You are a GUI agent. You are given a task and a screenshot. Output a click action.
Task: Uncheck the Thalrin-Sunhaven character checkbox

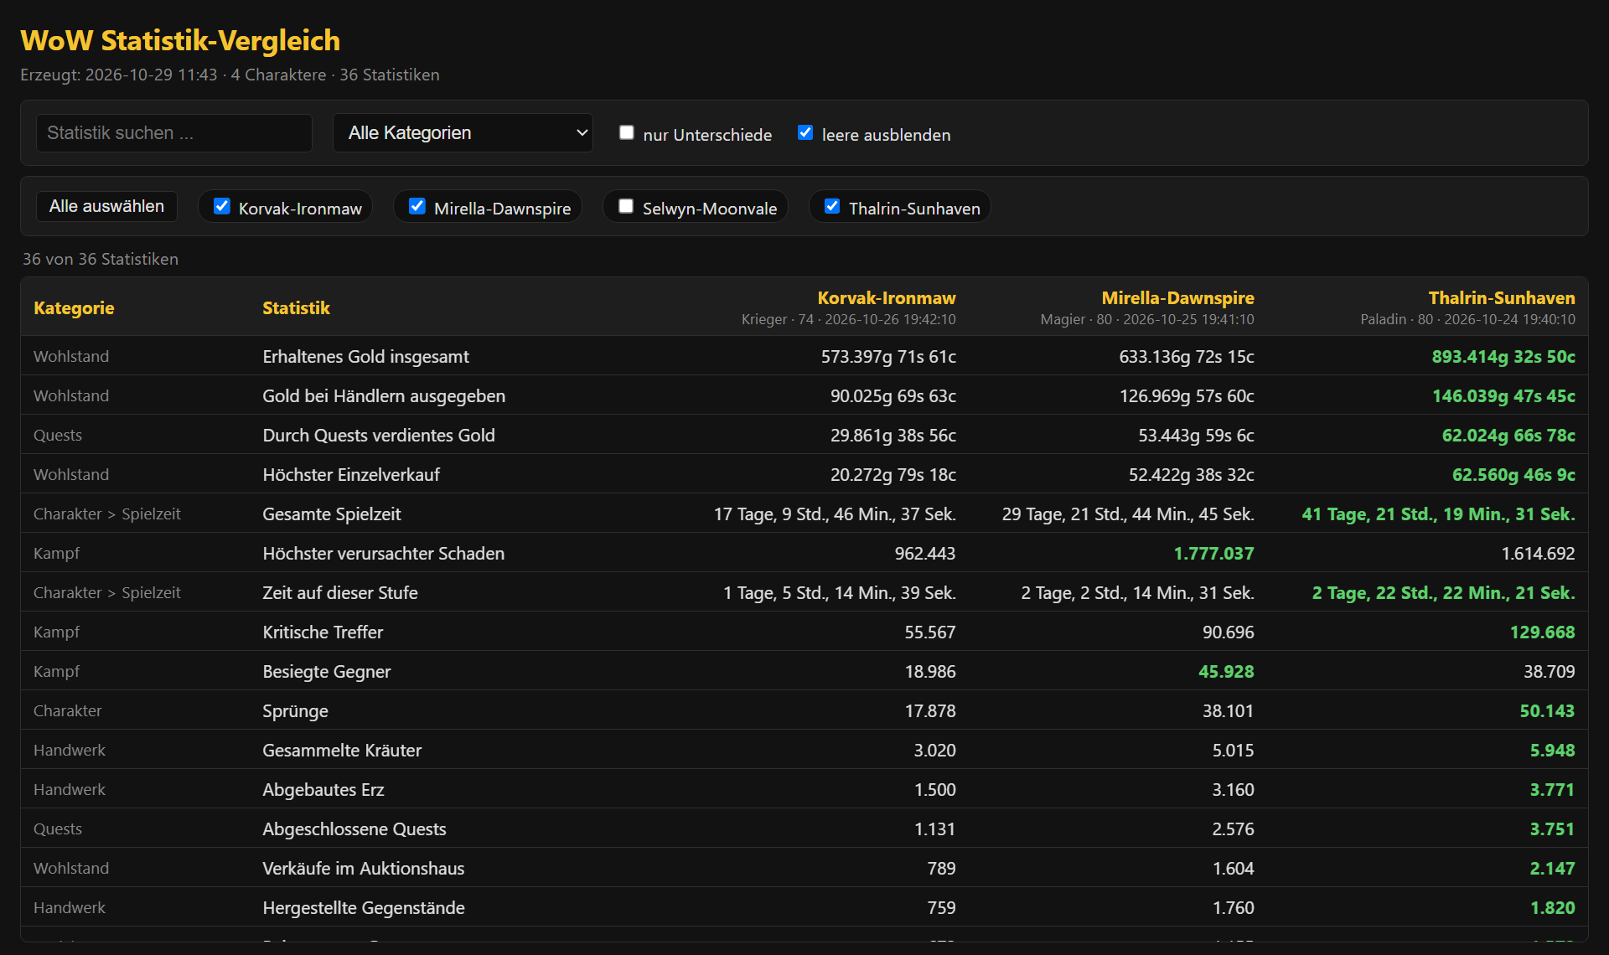click(832, 207)
